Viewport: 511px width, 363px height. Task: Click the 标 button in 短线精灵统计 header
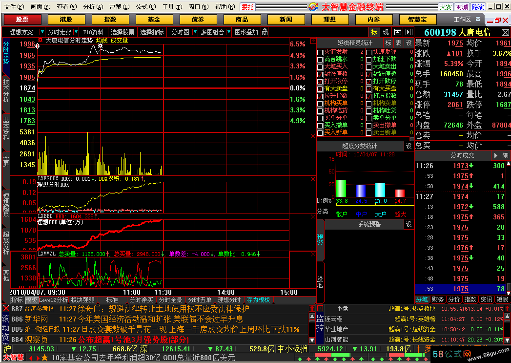click(x=388, y=43)
